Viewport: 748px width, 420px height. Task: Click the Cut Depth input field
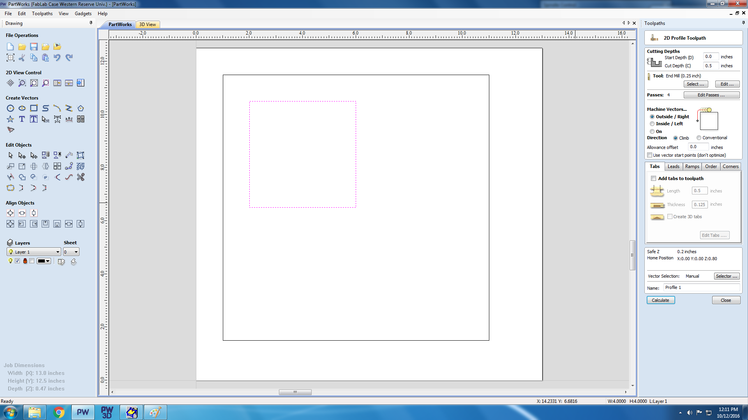[711, 66]
